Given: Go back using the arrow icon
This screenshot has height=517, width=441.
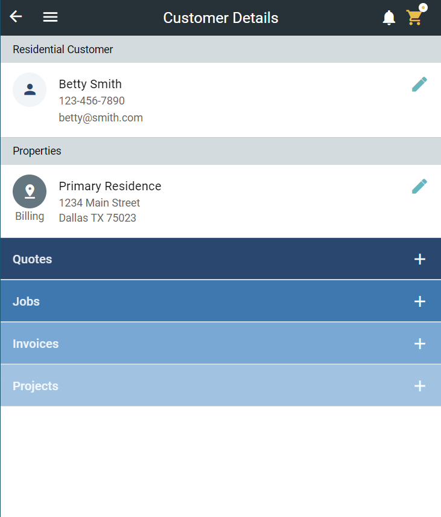Looking at the screenshot, I should pos(16,16).
